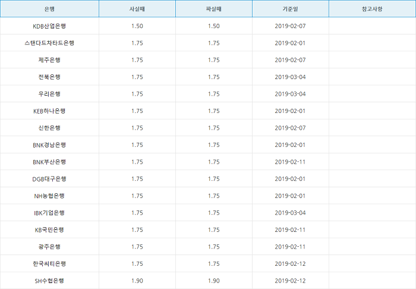Viewport: 416px width, 289px height.
Task: Select the 우리은행 bank name
Action: [x=49, y=94]
